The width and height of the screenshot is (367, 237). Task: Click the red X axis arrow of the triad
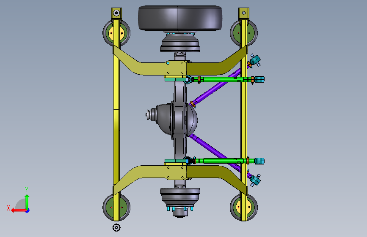pos(19,210)
